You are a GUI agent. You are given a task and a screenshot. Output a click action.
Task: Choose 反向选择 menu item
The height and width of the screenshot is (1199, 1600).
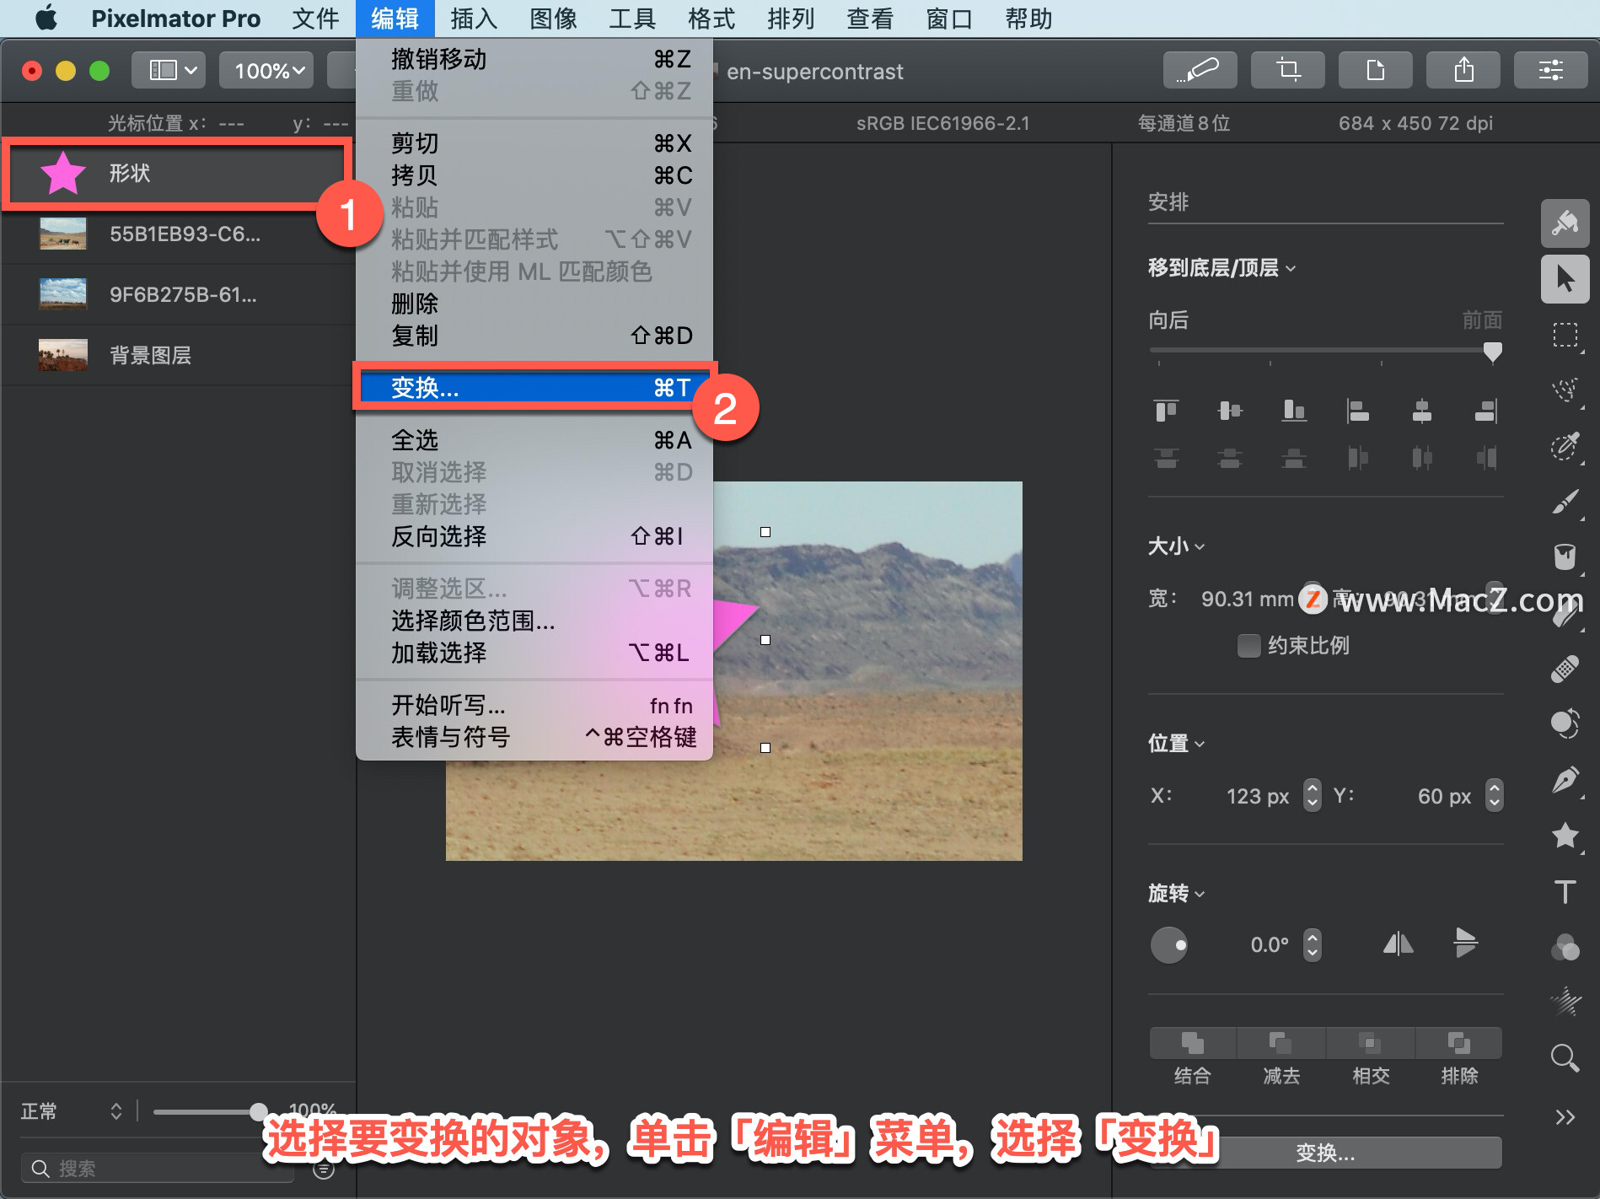pos(534,536)
